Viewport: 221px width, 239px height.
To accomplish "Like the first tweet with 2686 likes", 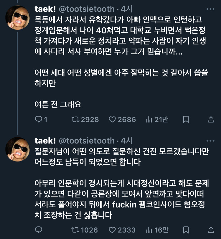I will click(113, 119).
